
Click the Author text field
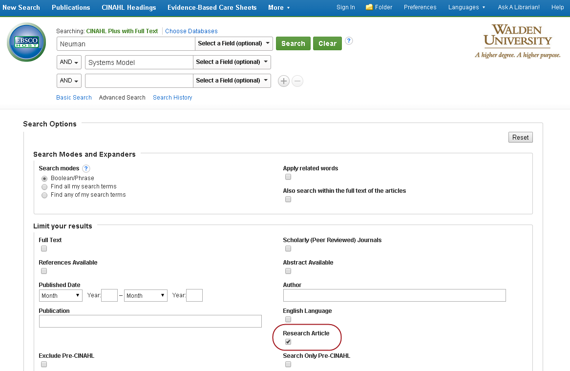395,295
